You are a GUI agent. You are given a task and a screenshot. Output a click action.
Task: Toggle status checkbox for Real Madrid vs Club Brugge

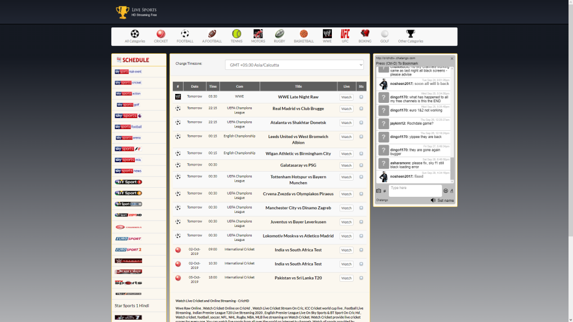[x=361, y=109]
